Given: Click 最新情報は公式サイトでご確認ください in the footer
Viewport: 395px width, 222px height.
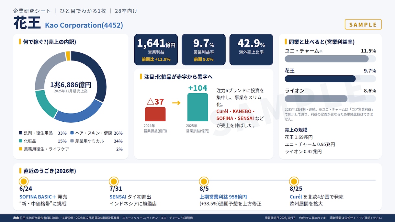Looking at the screenshot, I should [x=356, y=218].
